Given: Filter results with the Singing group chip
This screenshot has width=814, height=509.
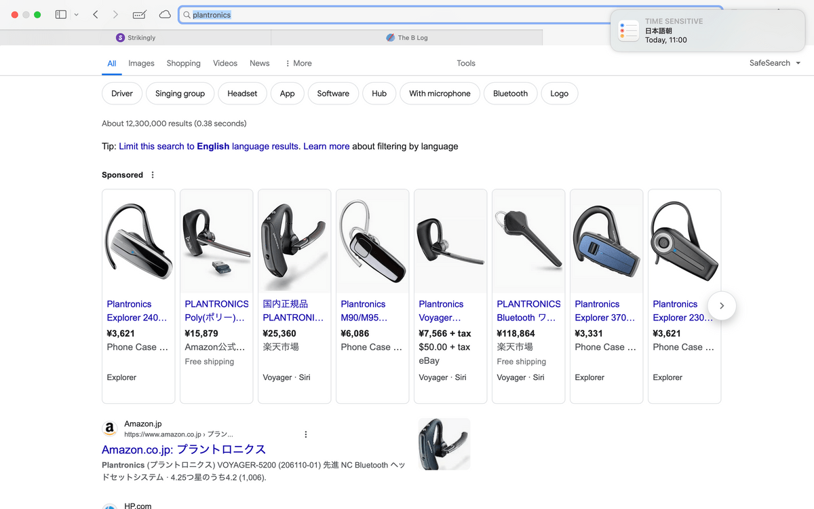Looking at the screenshot, I should click(x=180, y=94).
